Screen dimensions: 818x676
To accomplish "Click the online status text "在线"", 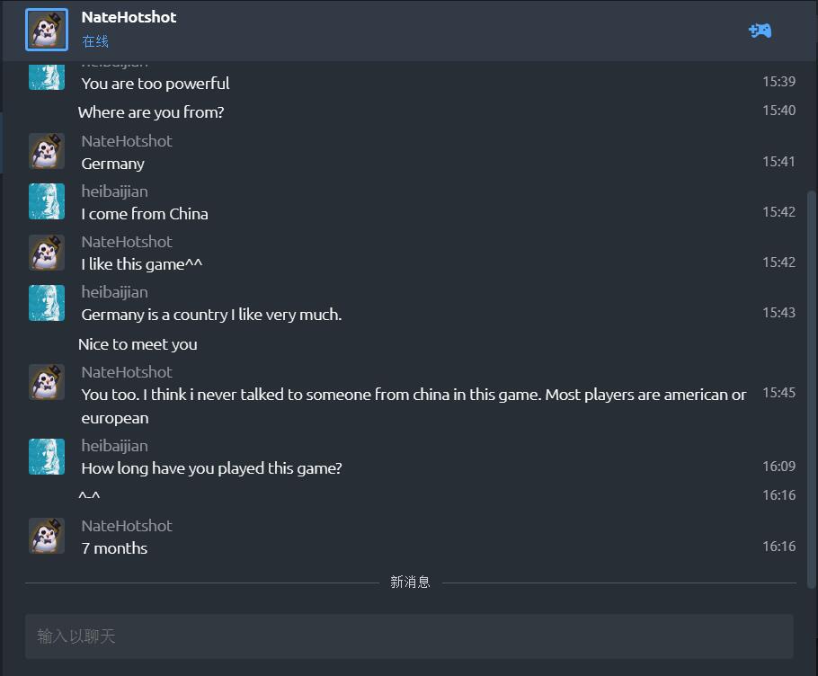I will tap(95, 41).
